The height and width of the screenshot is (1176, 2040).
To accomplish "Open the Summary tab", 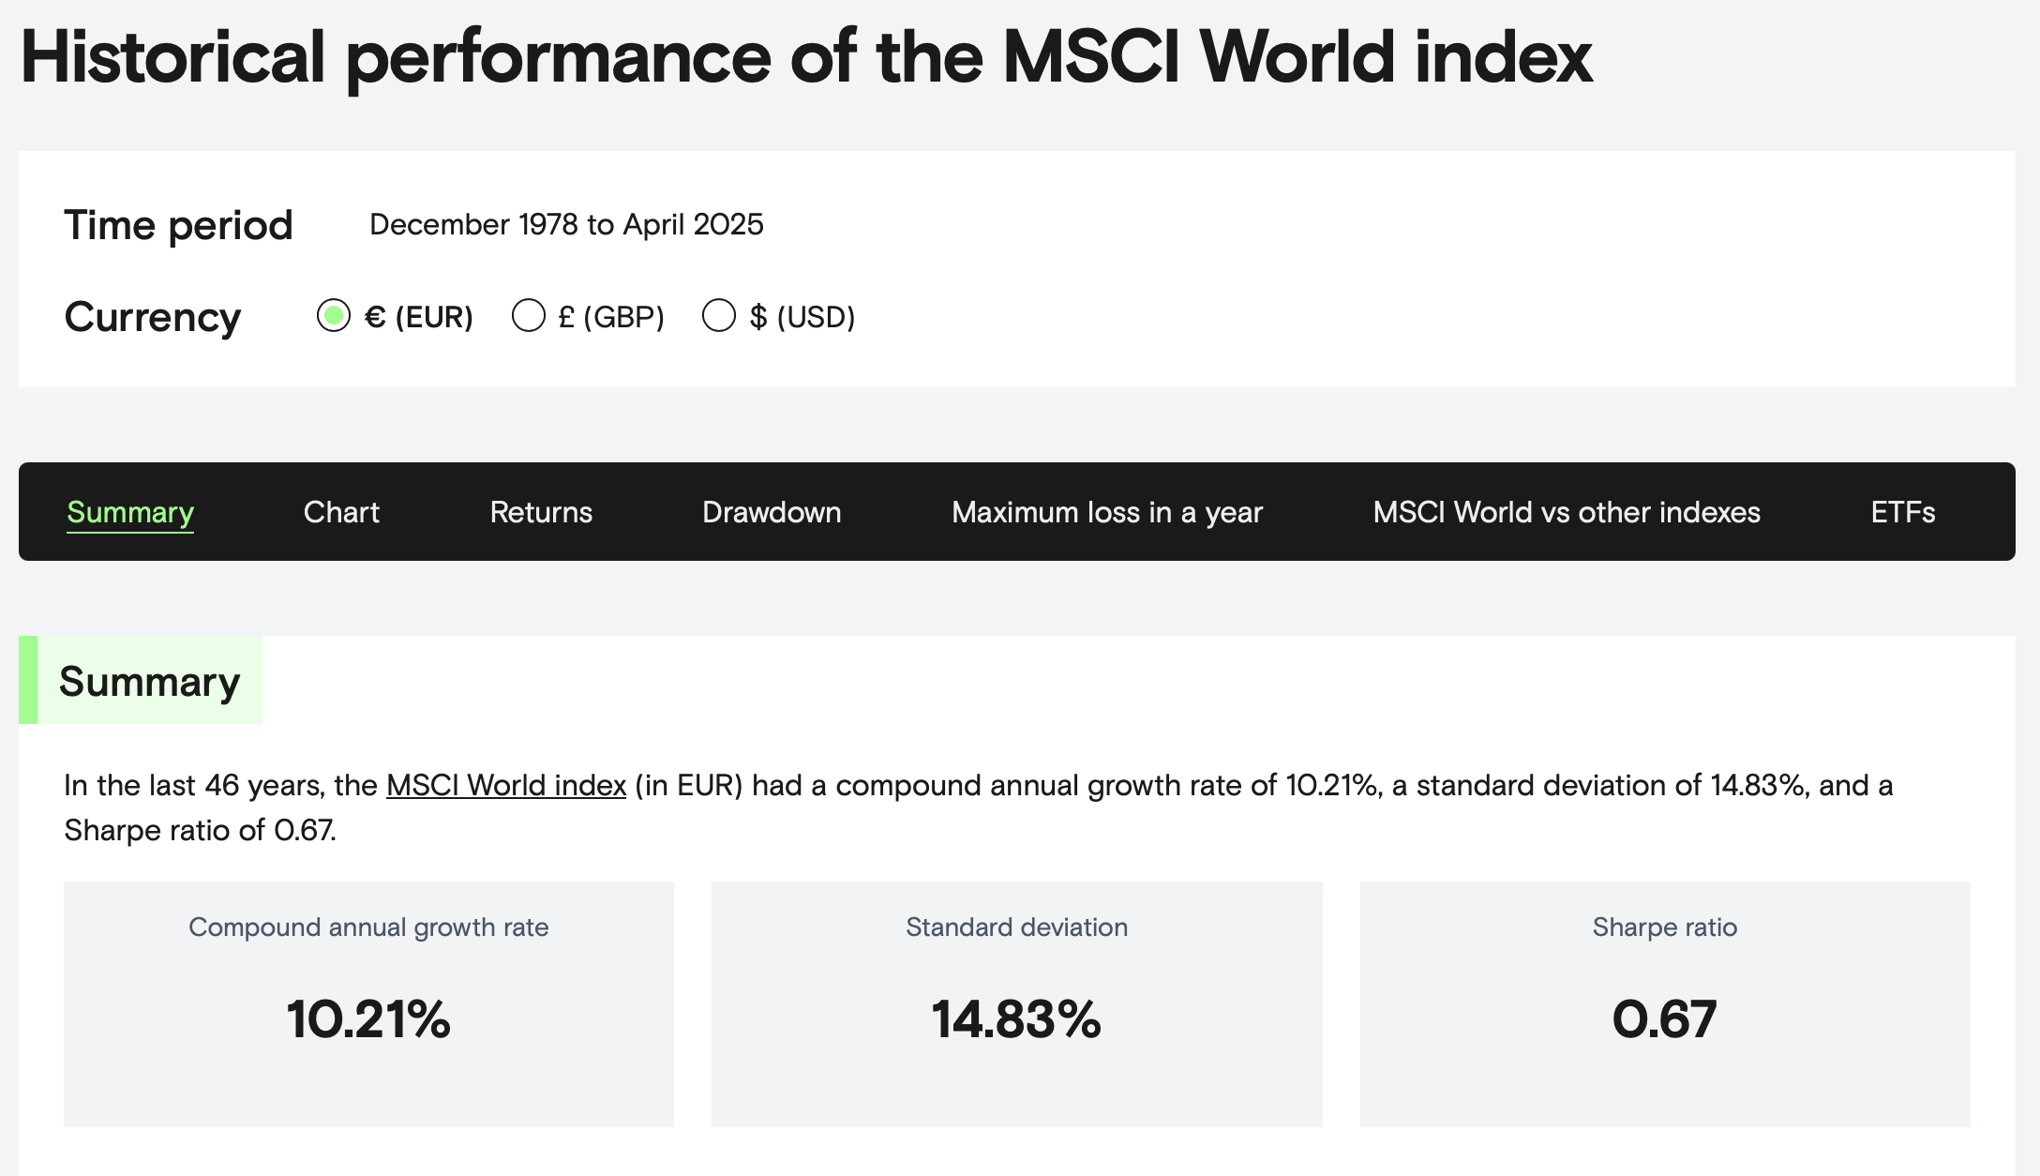I will coord(130,512).
